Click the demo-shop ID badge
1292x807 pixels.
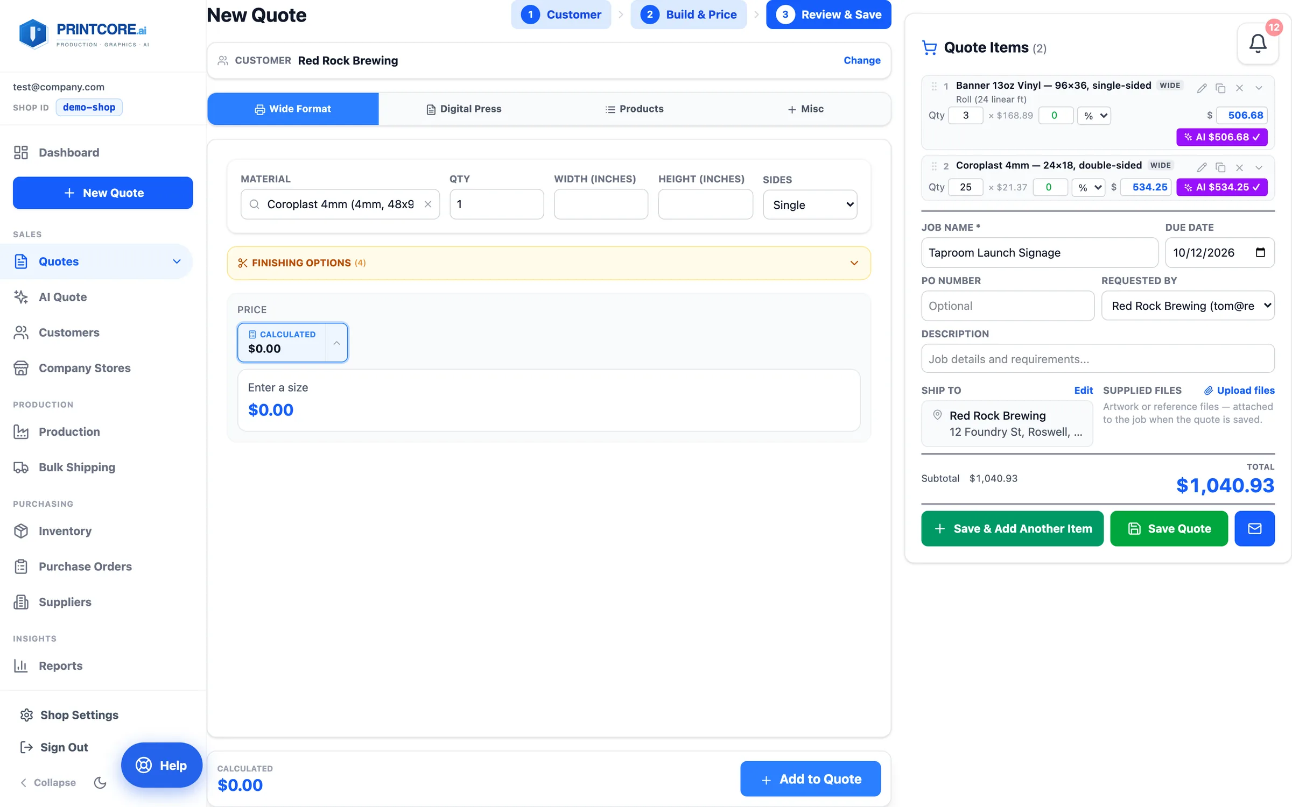click(89, 107)
